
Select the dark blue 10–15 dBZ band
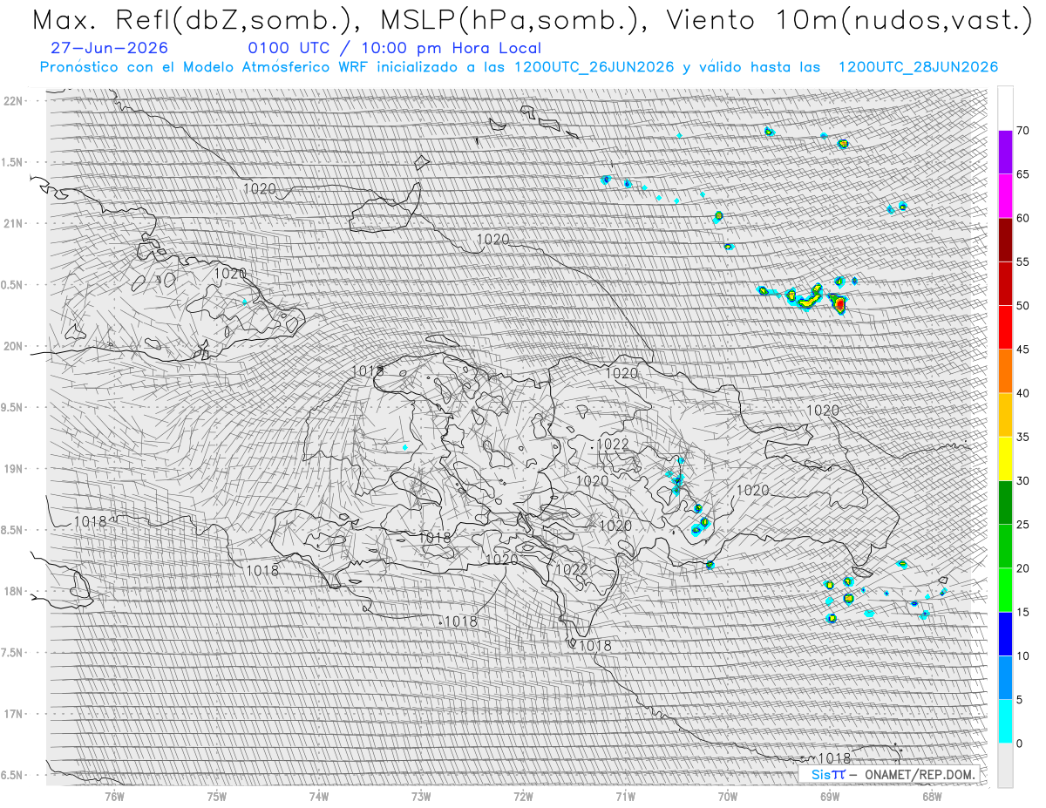point(1005,634)
